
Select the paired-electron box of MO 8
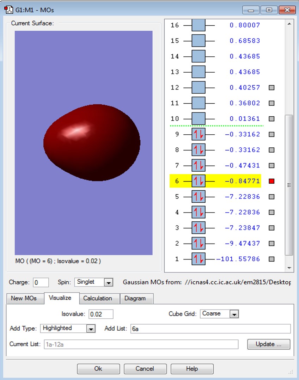pos(199,150)
